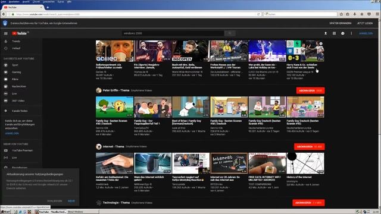Open the Best of Brian Family Guy thumbnail

pos(190,107)
